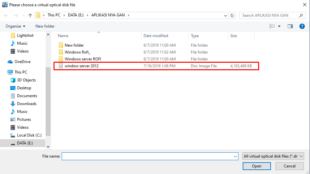Select window server 2012 disc image file
The image size is (310, 174).
pos(156,66)
